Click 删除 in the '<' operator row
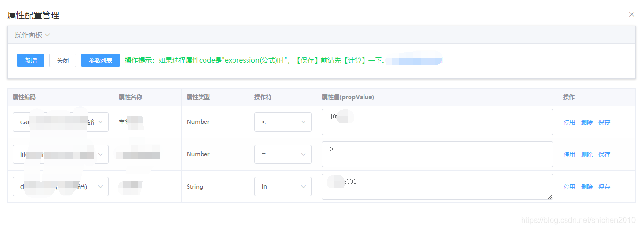The width and height of the screenshot is (640, 229). tap(587, 122)
